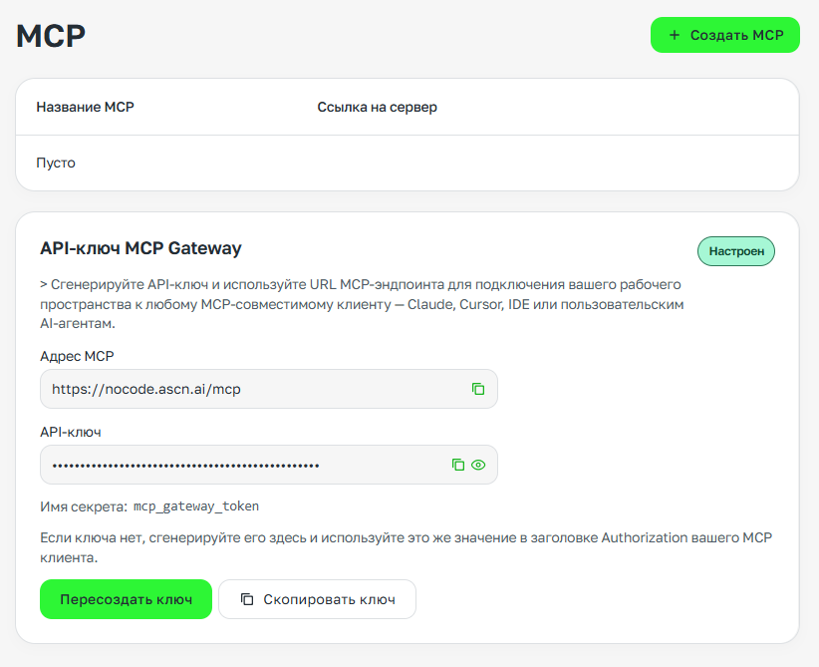Click the MCP page title
The width and height of the screenshot is (819, 667).
click(51, 36)
